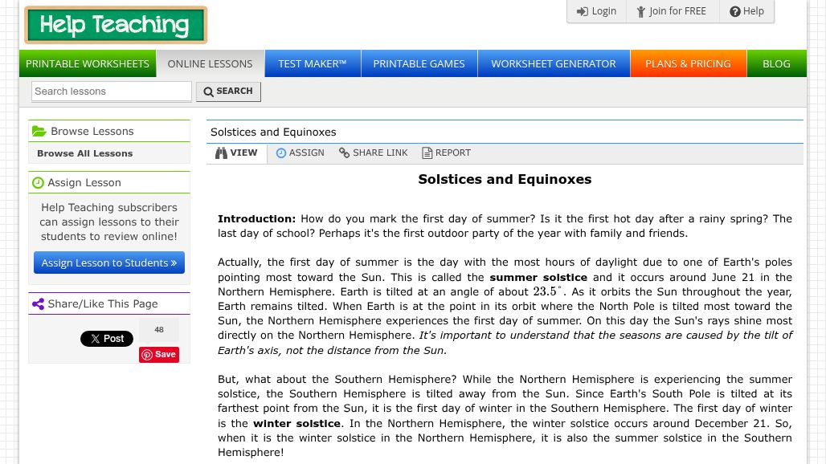
Task: Click the purple share icon
Action: (38, 303)
